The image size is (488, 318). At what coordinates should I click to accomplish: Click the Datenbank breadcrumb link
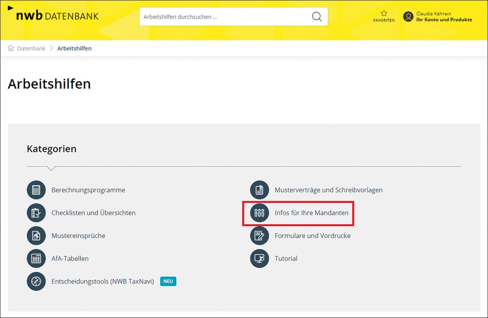(31, 48)
